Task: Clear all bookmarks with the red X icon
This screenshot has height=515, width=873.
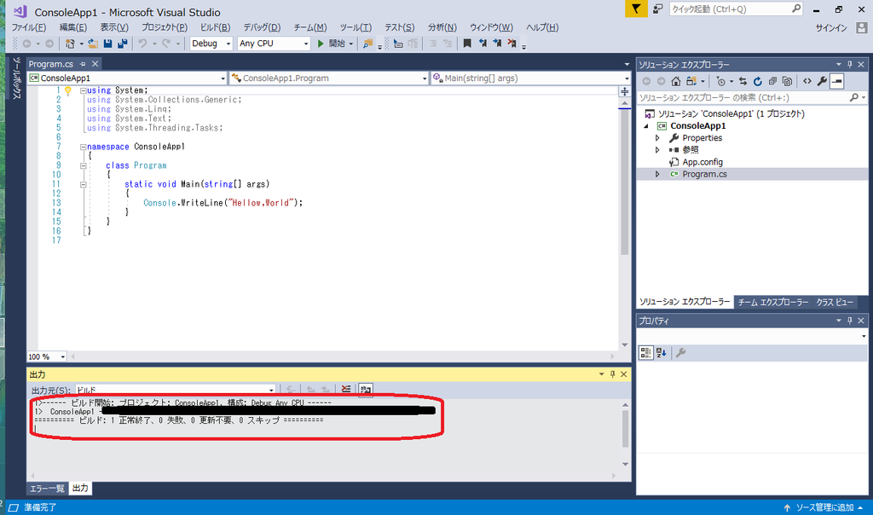Action: (512, 43)
